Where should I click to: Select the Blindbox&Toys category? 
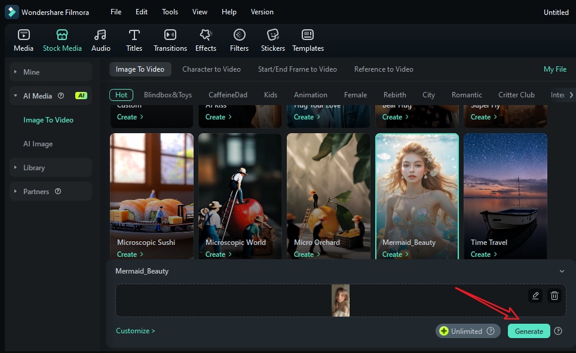(x=168, y=95)
